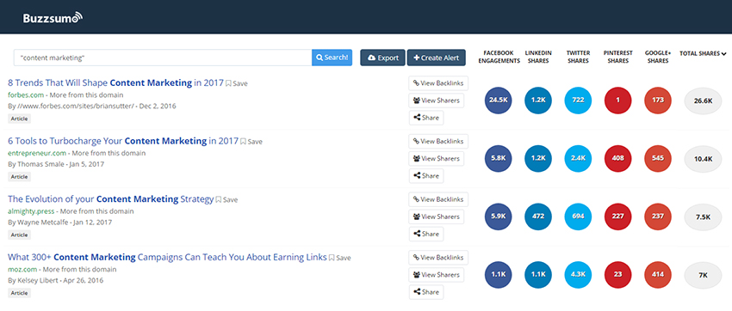732x311 pixels.
Task: Click the 414 Google+ shares circle
Action: coord(658,275)
